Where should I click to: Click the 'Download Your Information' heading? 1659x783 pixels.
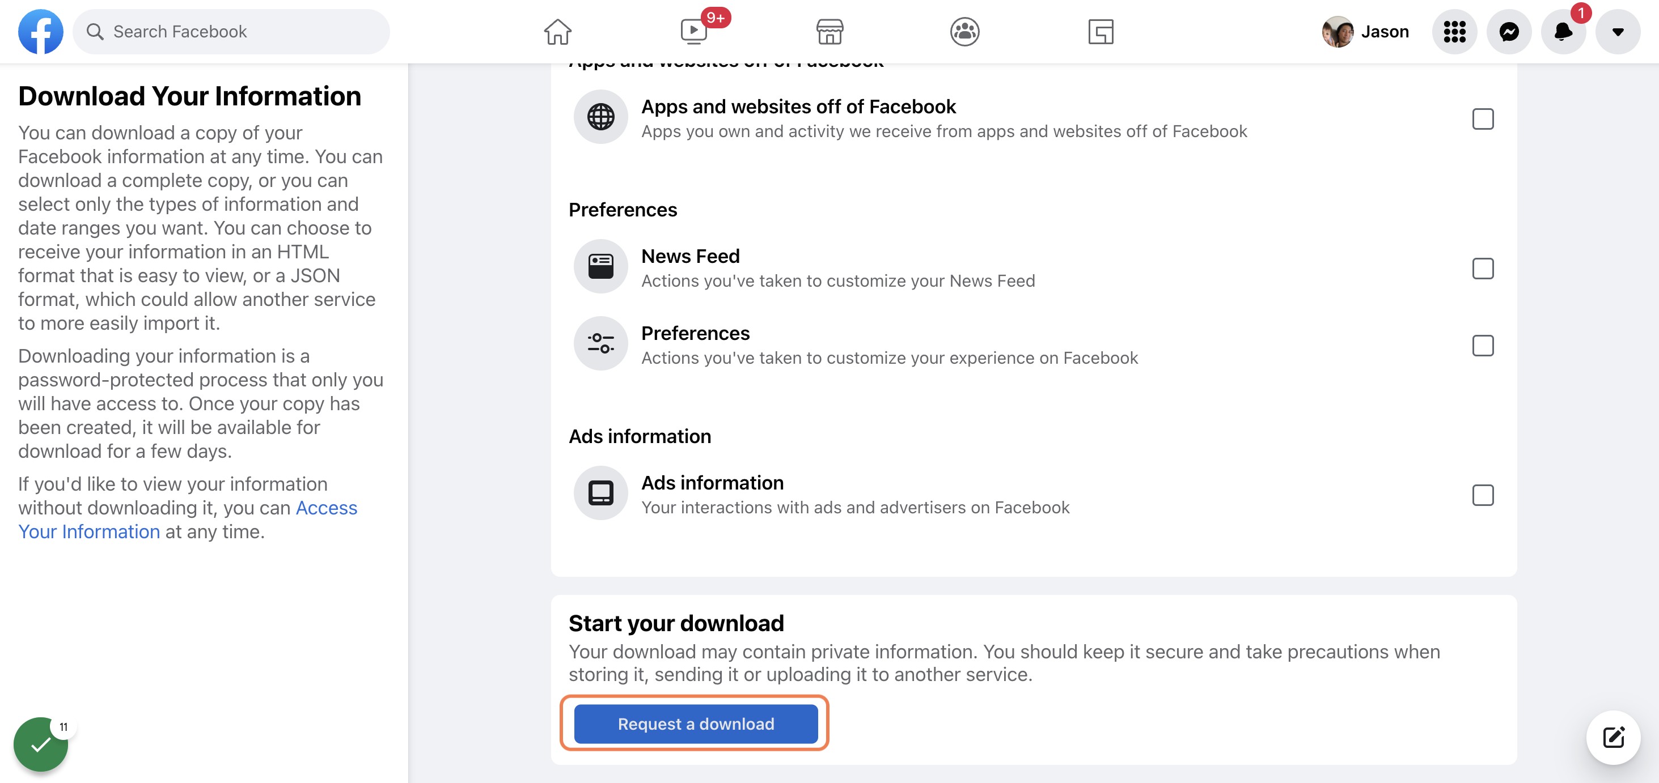[x=189, y=96]
